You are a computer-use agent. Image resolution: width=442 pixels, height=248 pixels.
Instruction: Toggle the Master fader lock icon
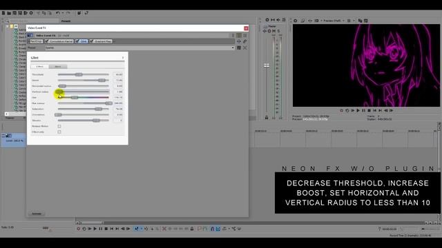[267, 118]
